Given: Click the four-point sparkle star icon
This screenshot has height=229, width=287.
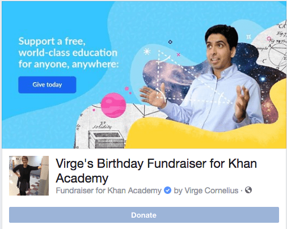Looking at the screenshot, I should 248,37.
